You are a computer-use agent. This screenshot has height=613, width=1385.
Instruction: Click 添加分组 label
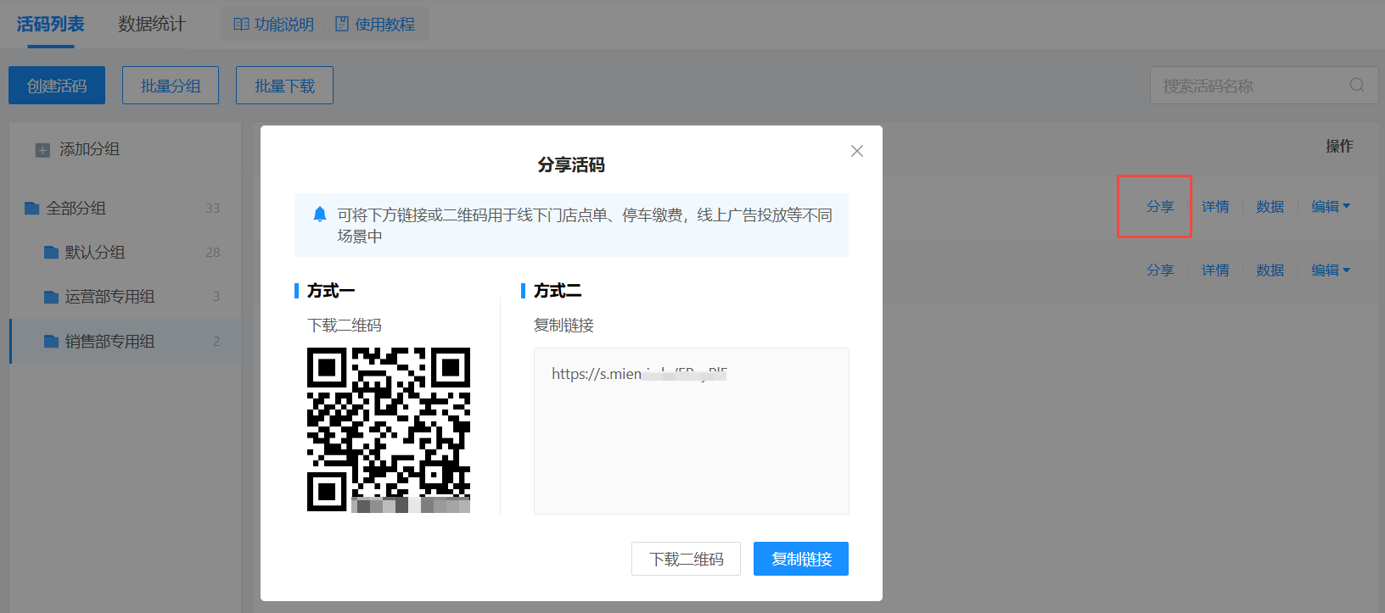pyautogui.click(x=89, y=149)
